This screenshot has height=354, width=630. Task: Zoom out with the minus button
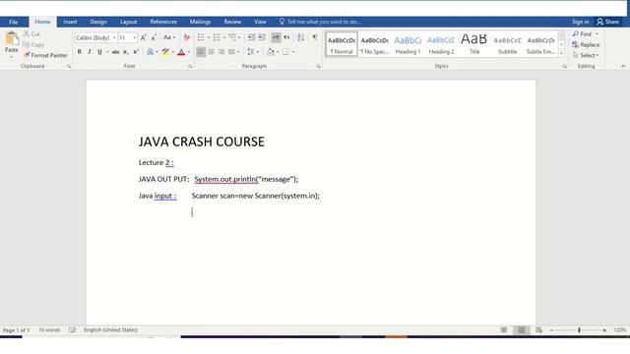point(551,330)
